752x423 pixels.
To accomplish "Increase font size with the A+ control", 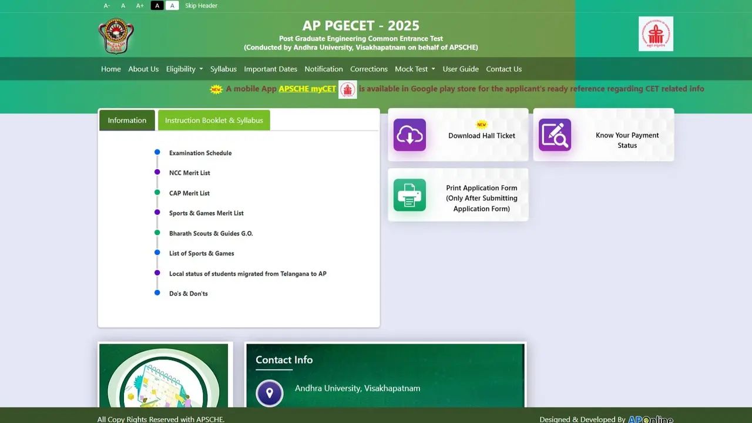I will 140,5.
